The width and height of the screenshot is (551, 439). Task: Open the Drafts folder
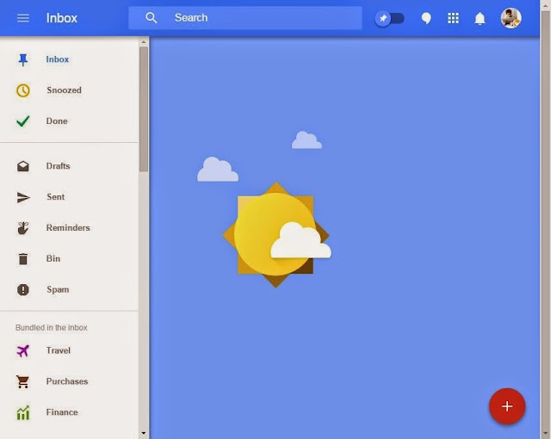click(x=58, y=166)
